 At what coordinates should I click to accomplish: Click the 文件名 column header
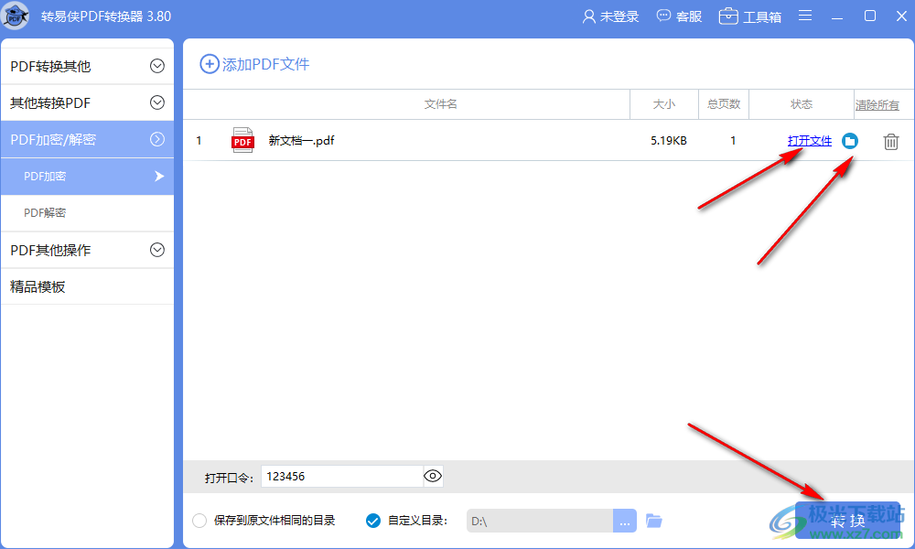(441, 103)
